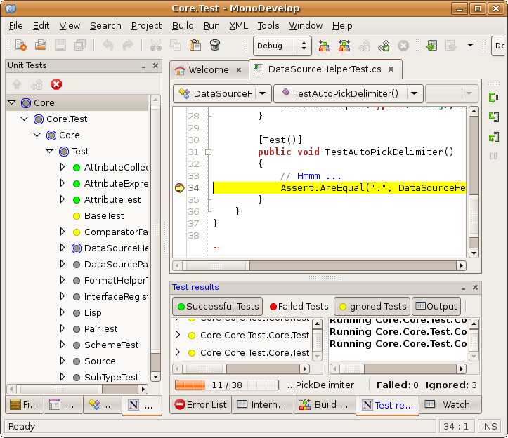Toggle the Output filter button
The width and height of the screenshot is (508, 438).
436,306
